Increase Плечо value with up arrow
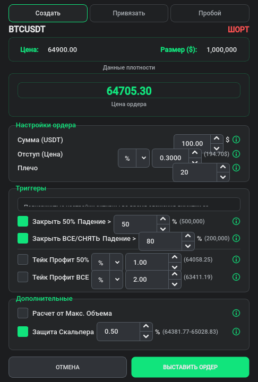 pyautogui.click(x=223, y=167)
